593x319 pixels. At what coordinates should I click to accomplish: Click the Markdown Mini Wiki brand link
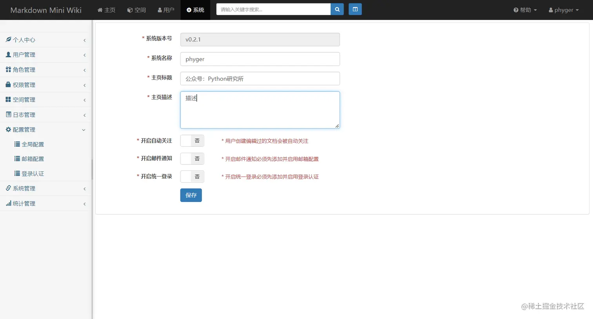(46, 10)
